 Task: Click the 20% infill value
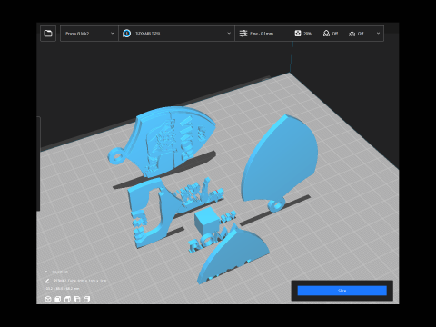[307, 34]
